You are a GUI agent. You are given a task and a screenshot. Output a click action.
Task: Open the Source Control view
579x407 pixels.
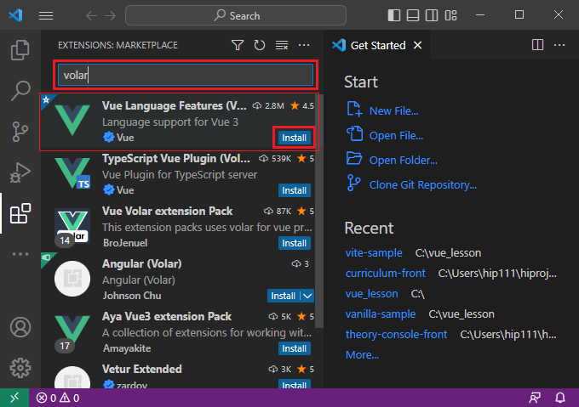[20, 132]
